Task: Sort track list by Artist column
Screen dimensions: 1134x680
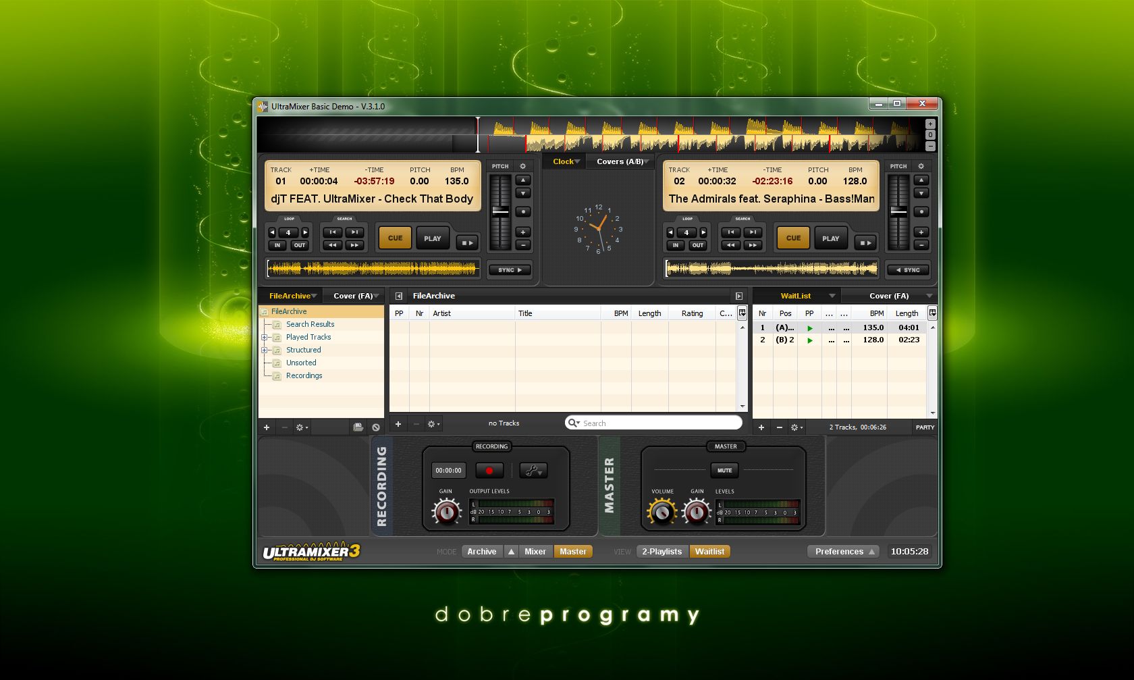Action: (x=472, y=313)
